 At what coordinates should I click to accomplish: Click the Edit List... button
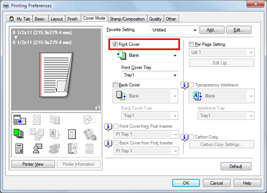[222, 63]
